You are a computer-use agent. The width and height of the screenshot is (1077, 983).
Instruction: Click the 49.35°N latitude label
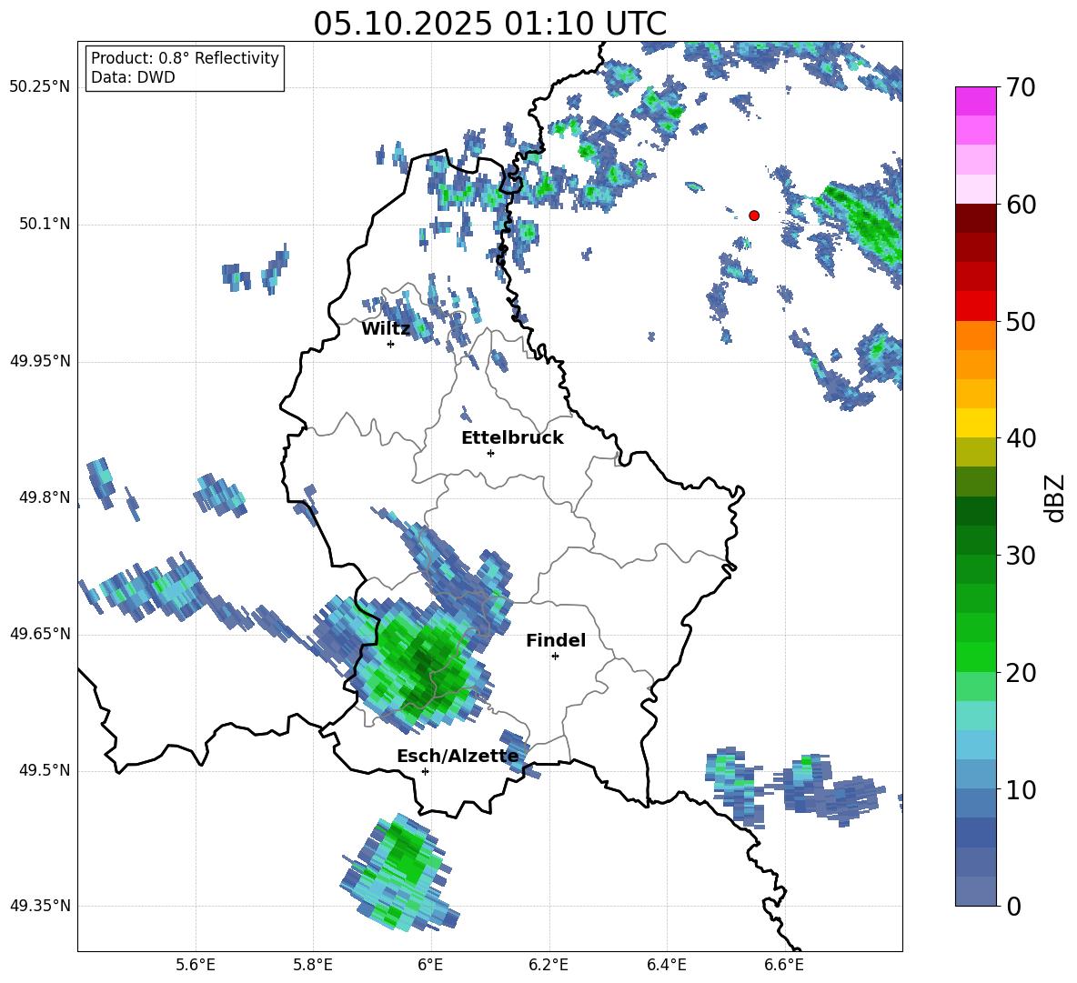tap(40, 906)
